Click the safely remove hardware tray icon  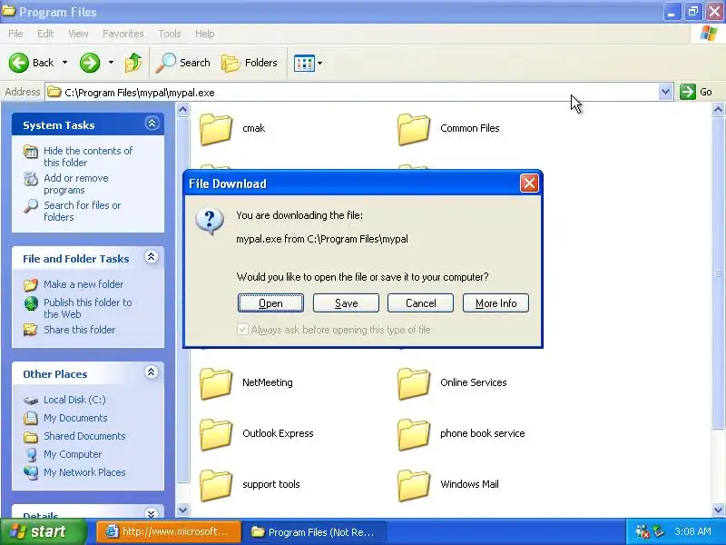[x=658, y=531]
